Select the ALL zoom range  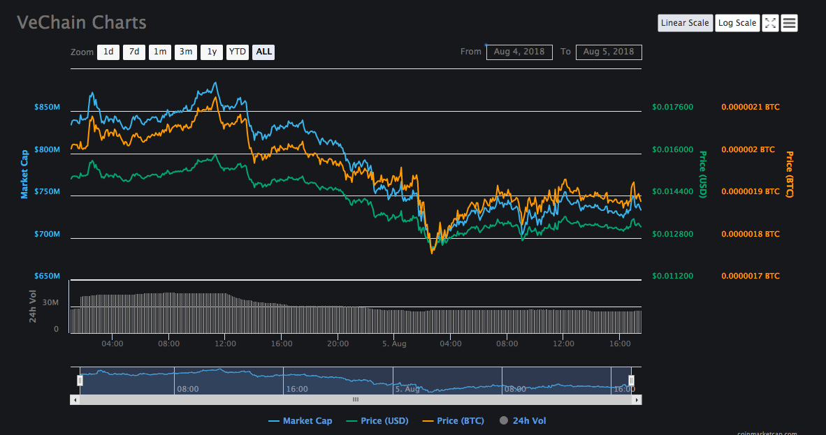coord(263,52)
